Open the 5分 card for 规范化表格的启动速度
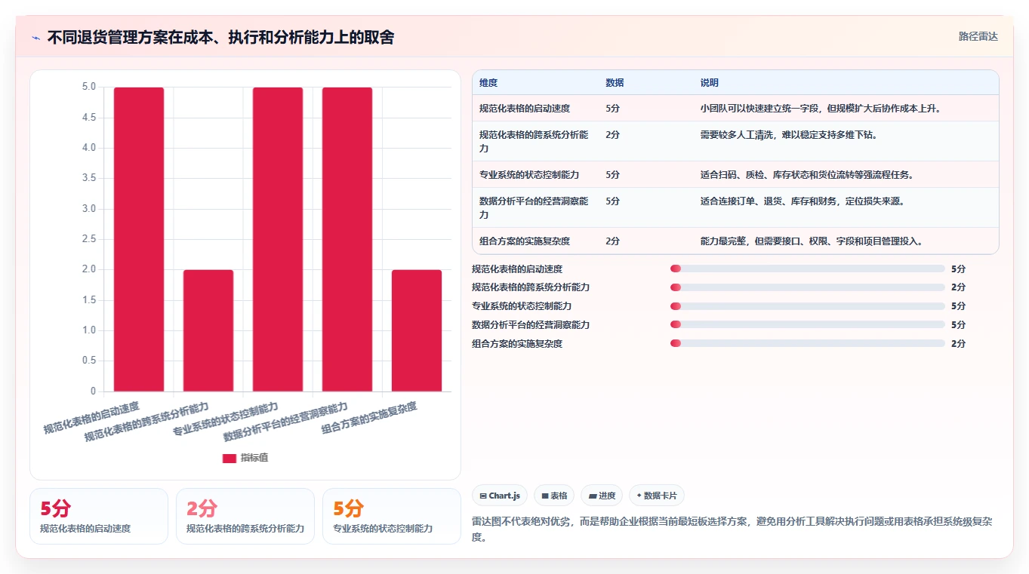1029x574 pixels. (99, 516)
